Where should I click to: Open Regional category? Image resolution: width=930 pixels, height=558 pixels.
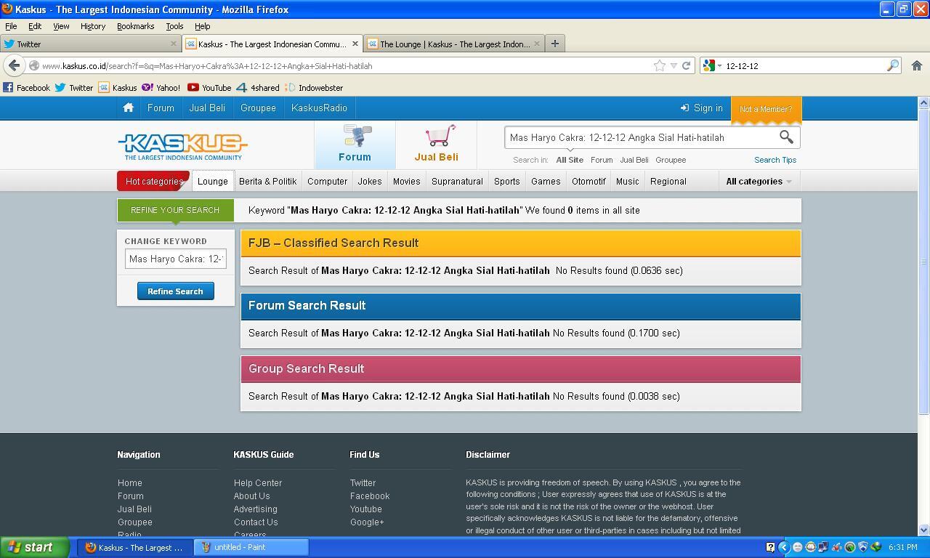point(668,181)
